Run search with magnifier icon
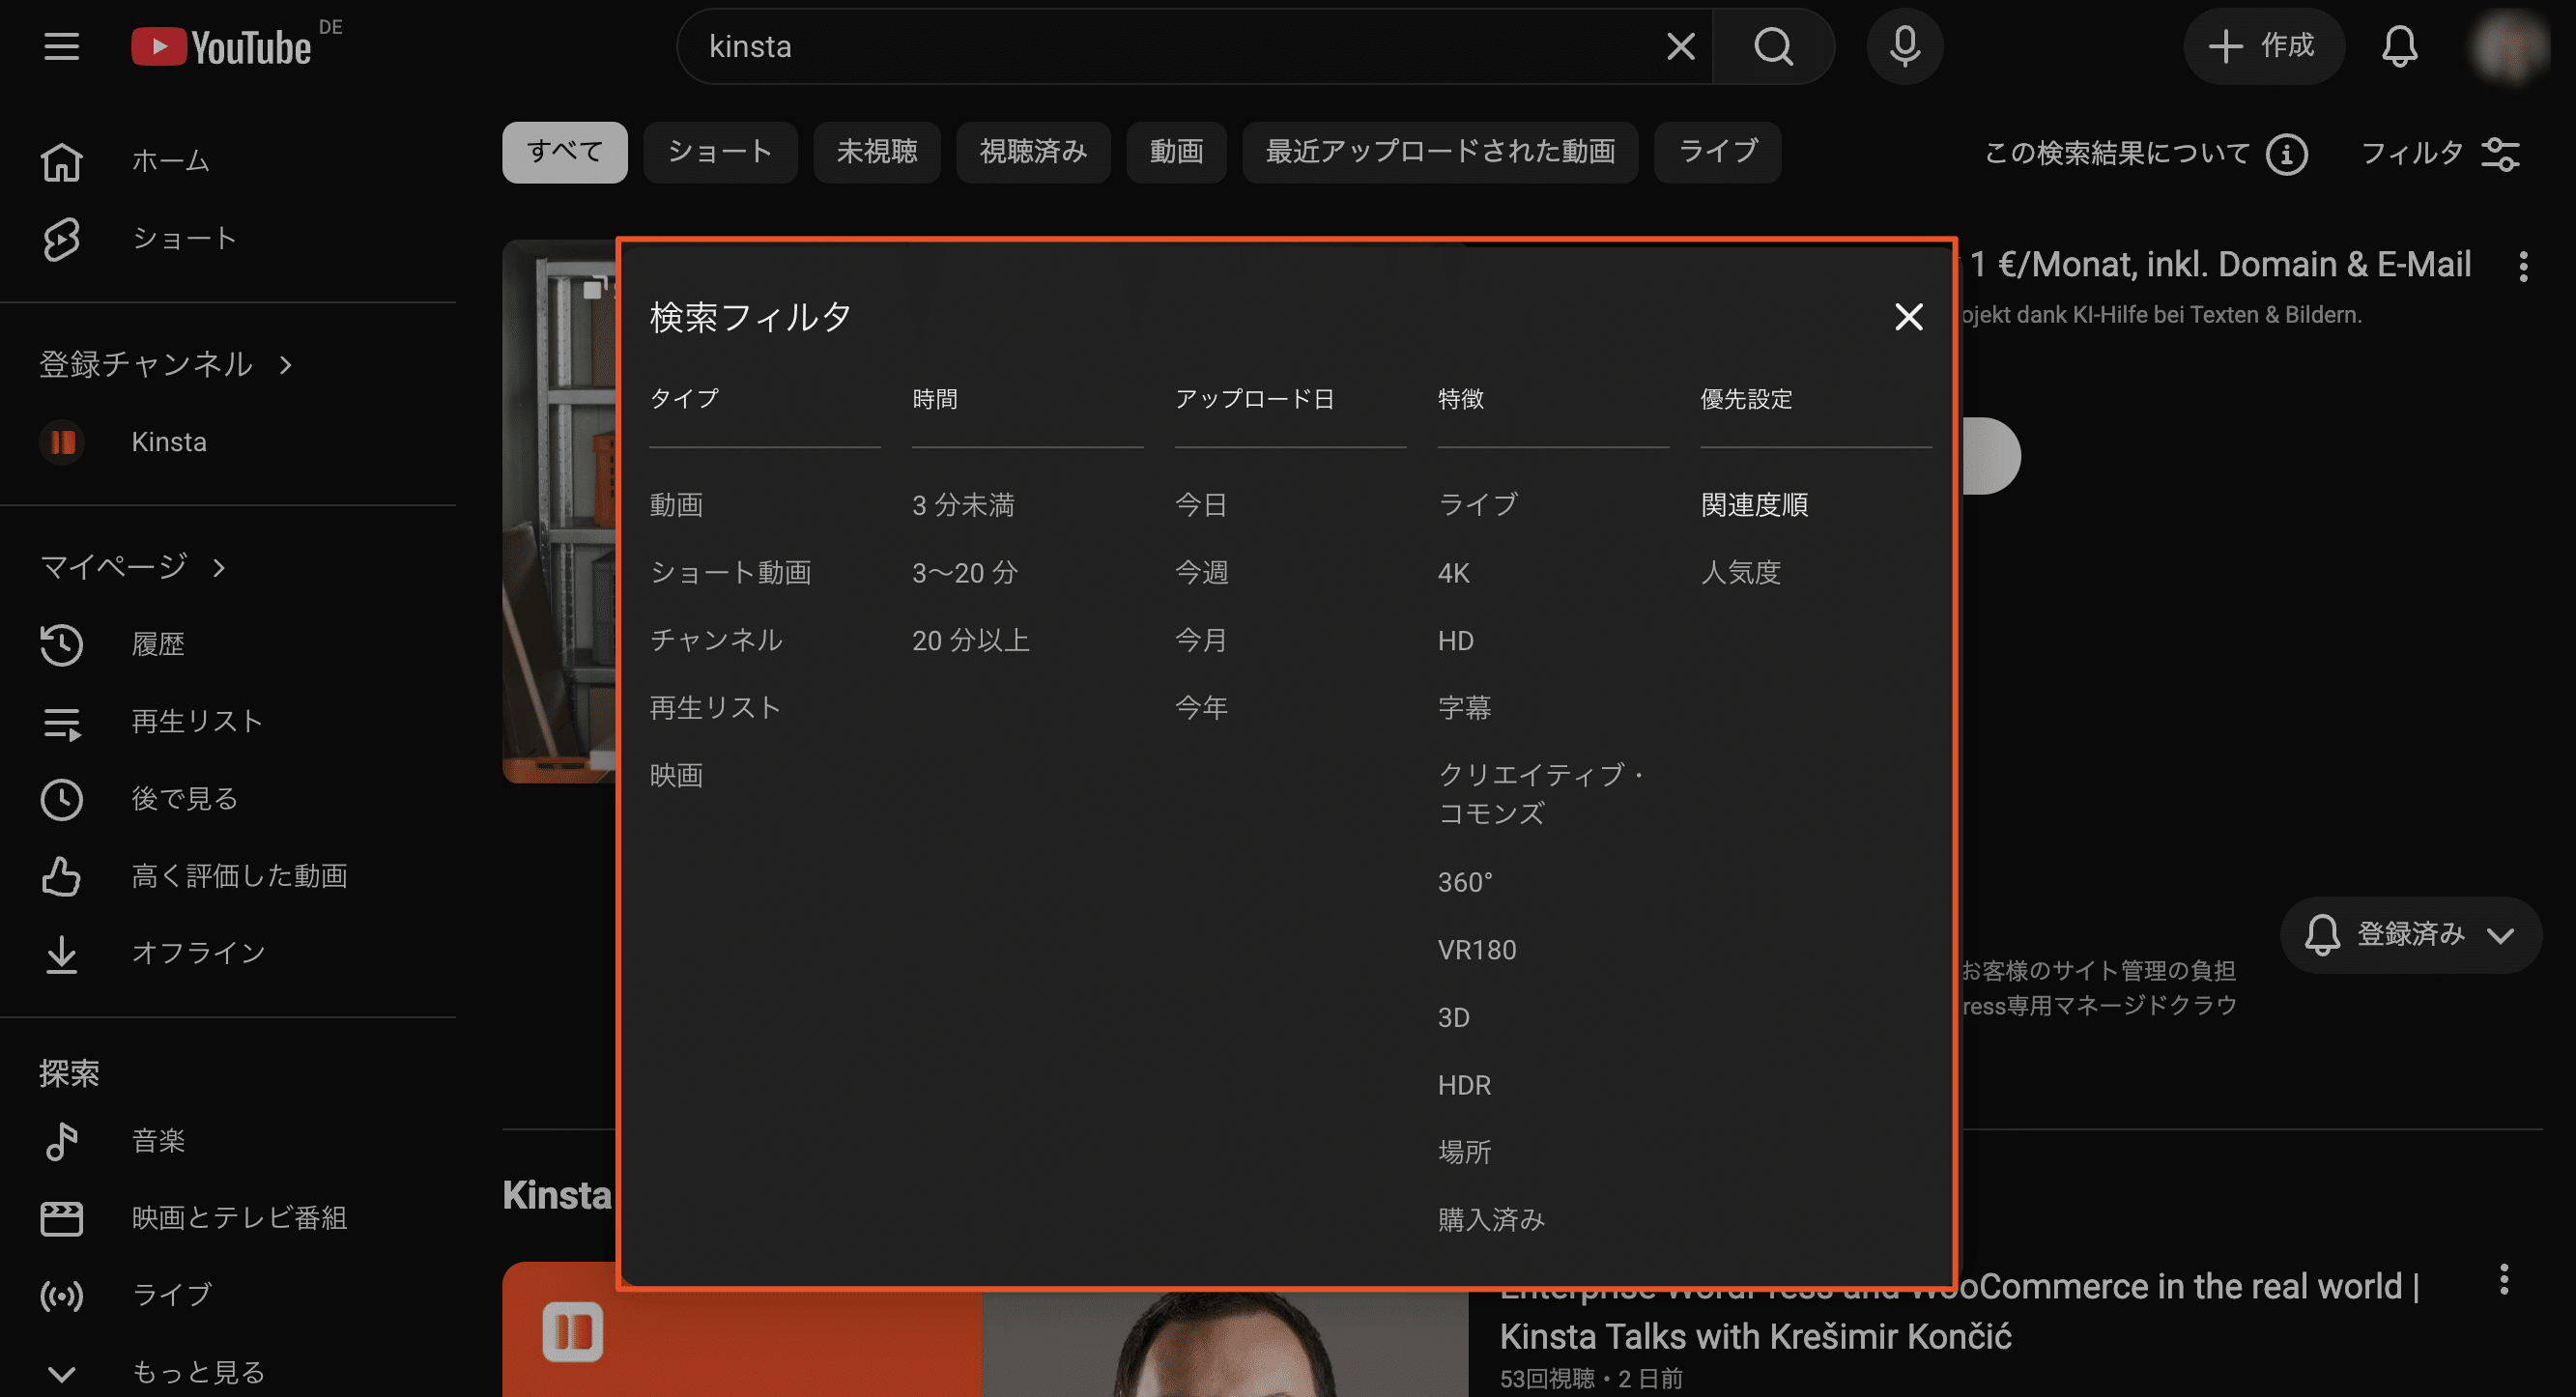 [1773, 46]
